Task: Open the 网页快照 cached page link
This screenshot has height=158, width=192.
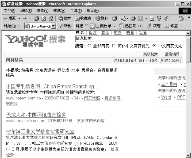Action: point(92,98)
